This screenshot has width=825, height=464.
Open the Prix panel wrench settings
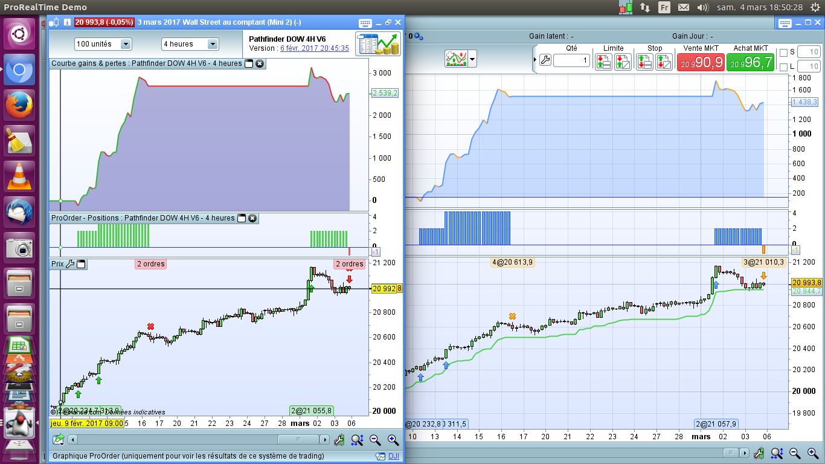click(70, 264)
